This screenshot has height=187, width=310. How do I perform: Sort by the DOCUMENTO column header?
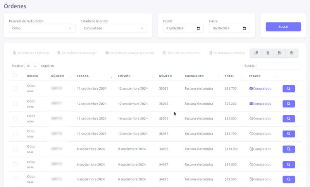[194, 76]
